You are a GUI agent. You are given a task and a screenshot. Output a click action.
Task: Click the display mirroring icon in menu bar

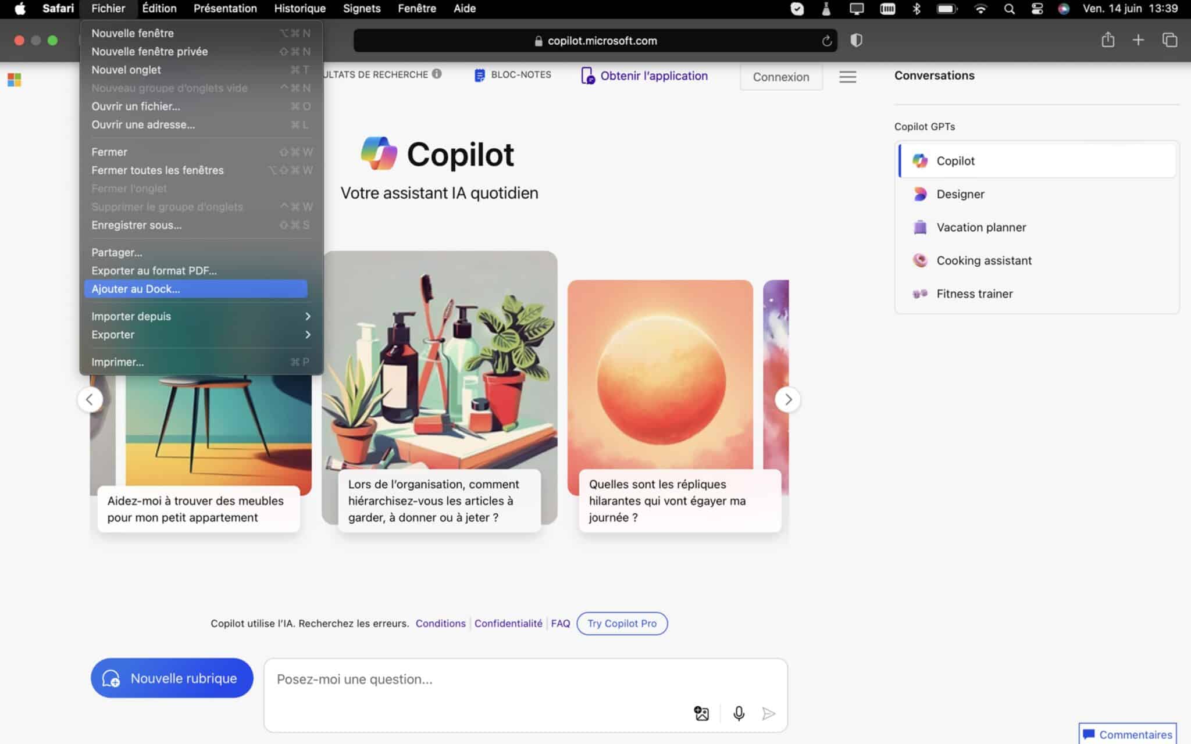pos(857,9)
